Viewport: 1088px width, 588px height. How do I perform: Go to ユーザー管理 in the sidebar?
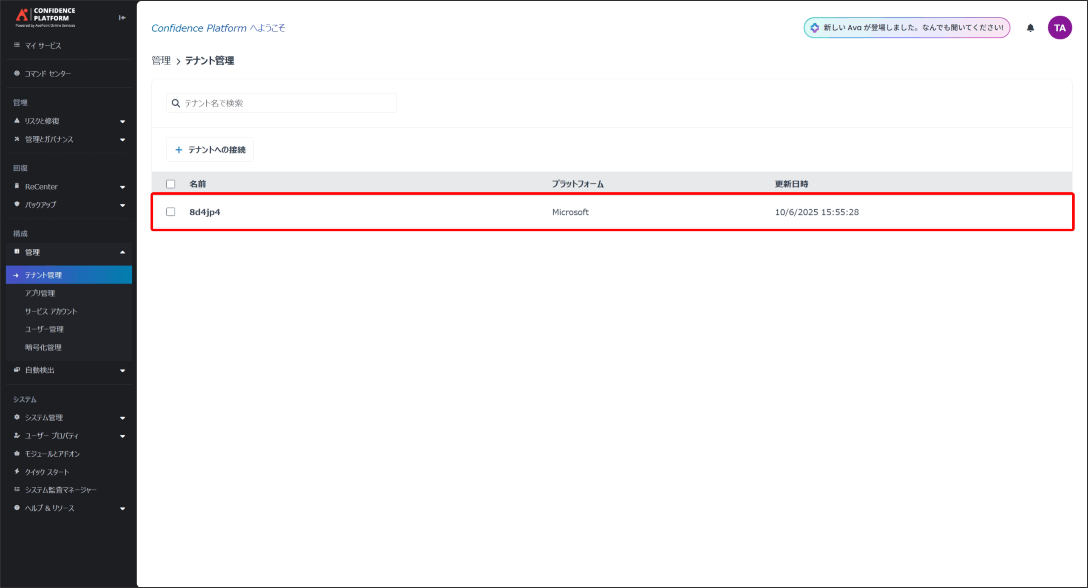[x=44, y=329]
